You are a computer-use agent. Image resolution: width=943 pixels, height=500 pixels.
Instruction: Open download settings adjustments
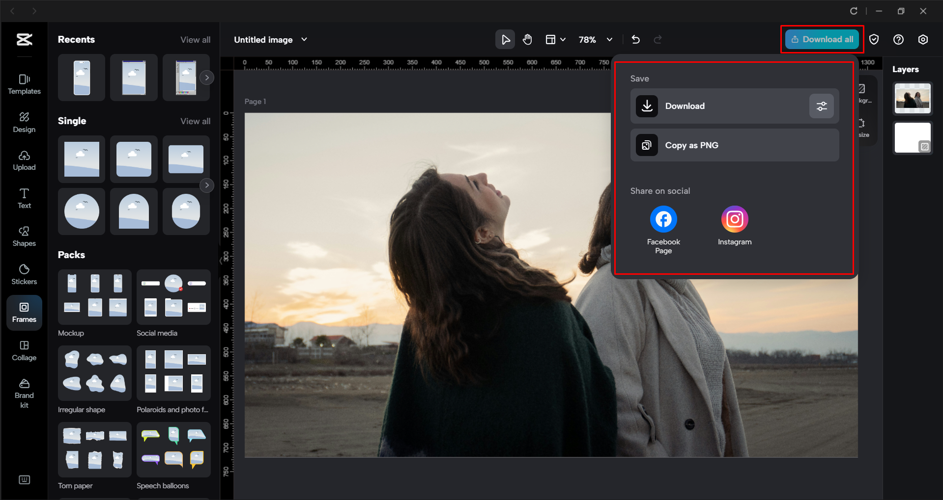pos(821,106)
